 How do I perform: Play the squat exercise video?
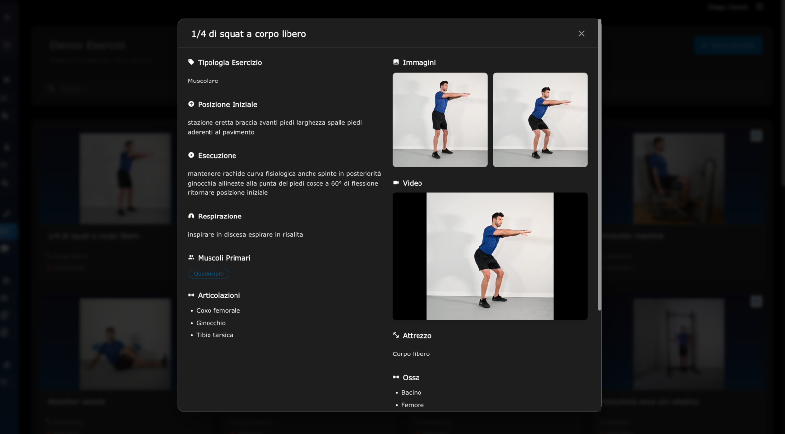pos(490,256)
